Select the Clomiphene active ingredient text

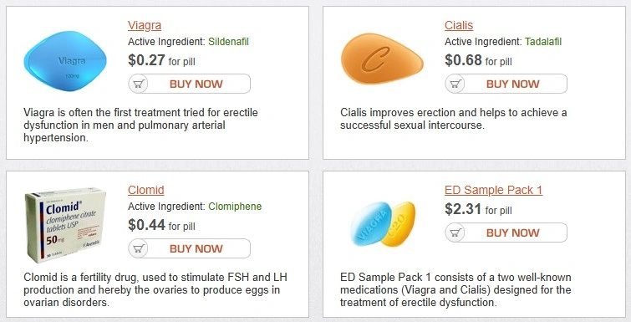point(235,207)
